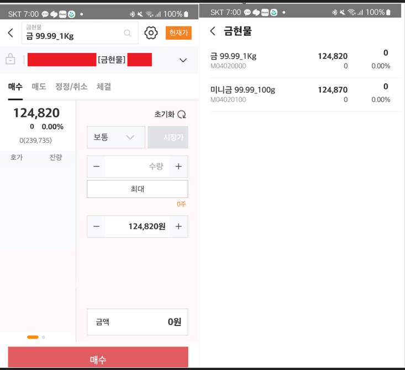Tap the 현재가 orange button
The width and height of the screenshot is (405, 370).
[x=178, y=33]
